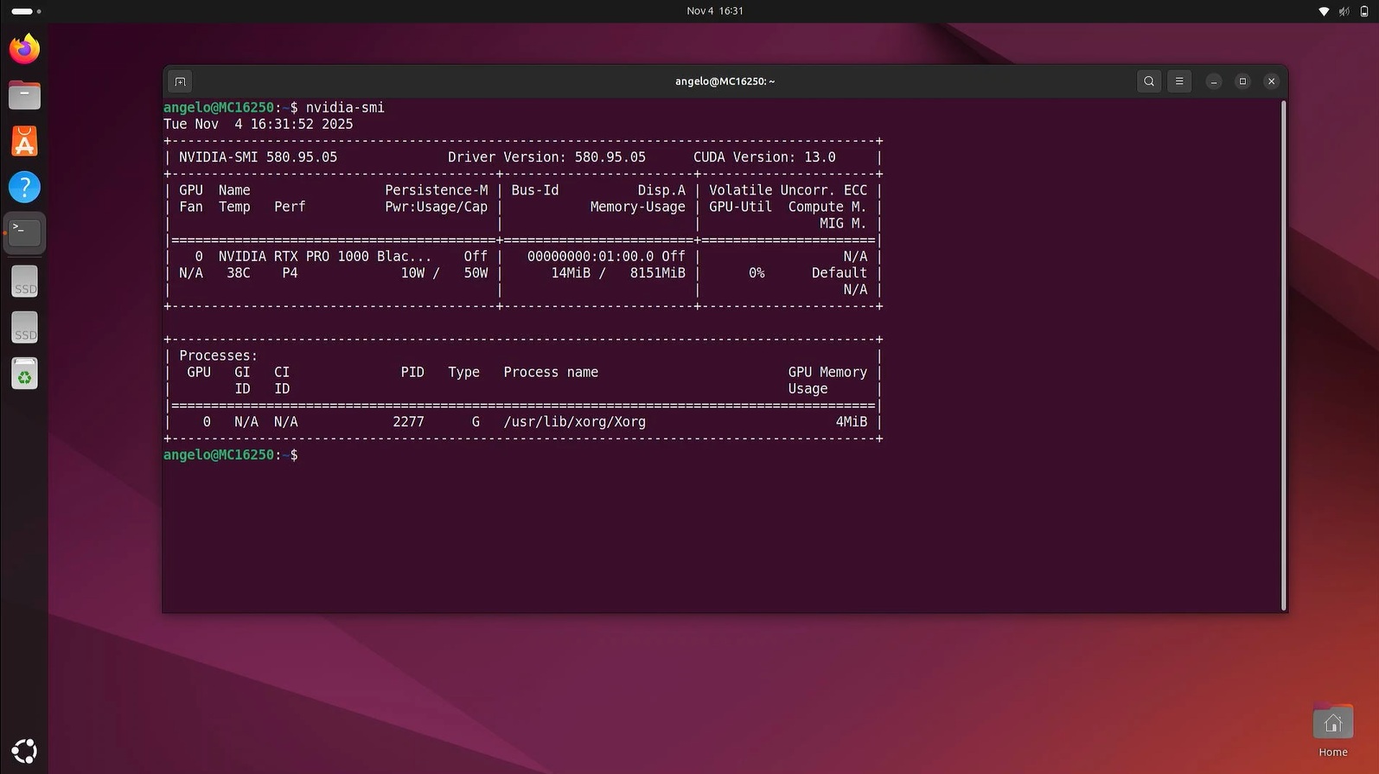This screenshot has width=1379, height=774.
Task: Click the 'Volatile Uncorr. ECC' header
Action: 788,190
